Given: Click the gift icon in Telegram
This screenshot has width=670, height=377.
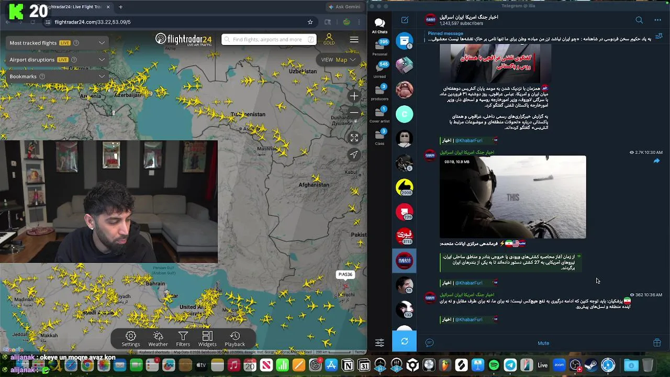Looking at the screenshot, I should click(x=657, y=342).
